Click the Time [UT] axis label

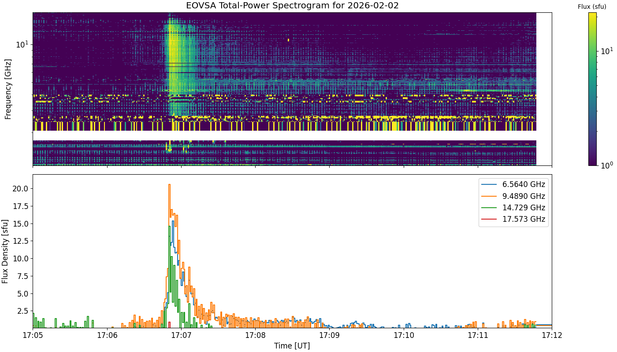coord(292,346)
